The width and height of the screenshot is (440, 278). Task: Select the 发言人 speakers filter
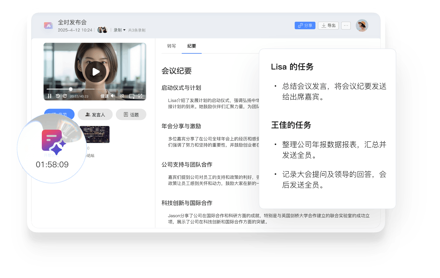click(x=95, y=115)
